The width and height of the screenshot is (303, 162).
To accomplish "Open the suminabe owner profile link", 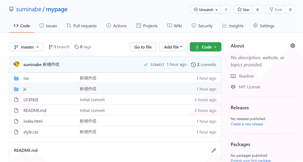I will pyautogui.click(x=29, y=9).
